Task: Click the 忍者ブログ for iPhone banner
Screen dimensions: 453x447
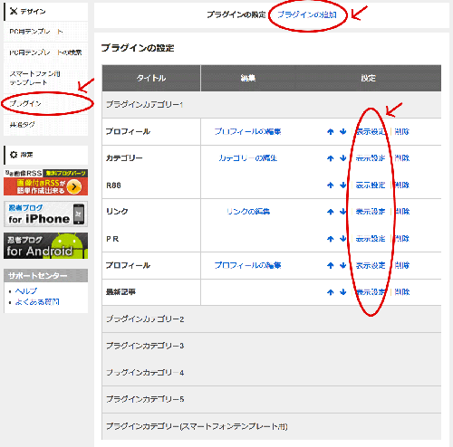Action: coord(45,214)
